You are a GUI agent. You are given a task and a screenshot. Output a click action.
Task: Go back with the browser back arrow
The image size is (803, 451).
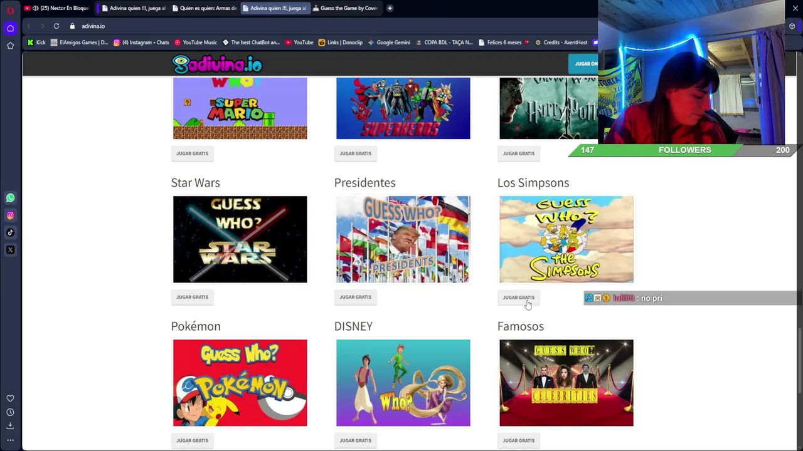click(29, 26)
